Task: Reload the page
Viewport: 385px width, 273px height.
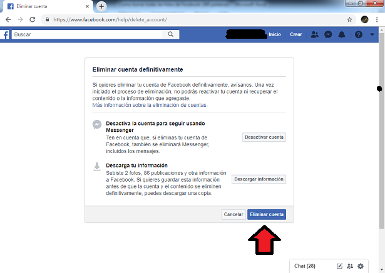Action: [32, 19]
